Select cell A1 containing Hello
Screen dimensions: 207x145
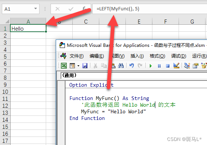(28, 28)
